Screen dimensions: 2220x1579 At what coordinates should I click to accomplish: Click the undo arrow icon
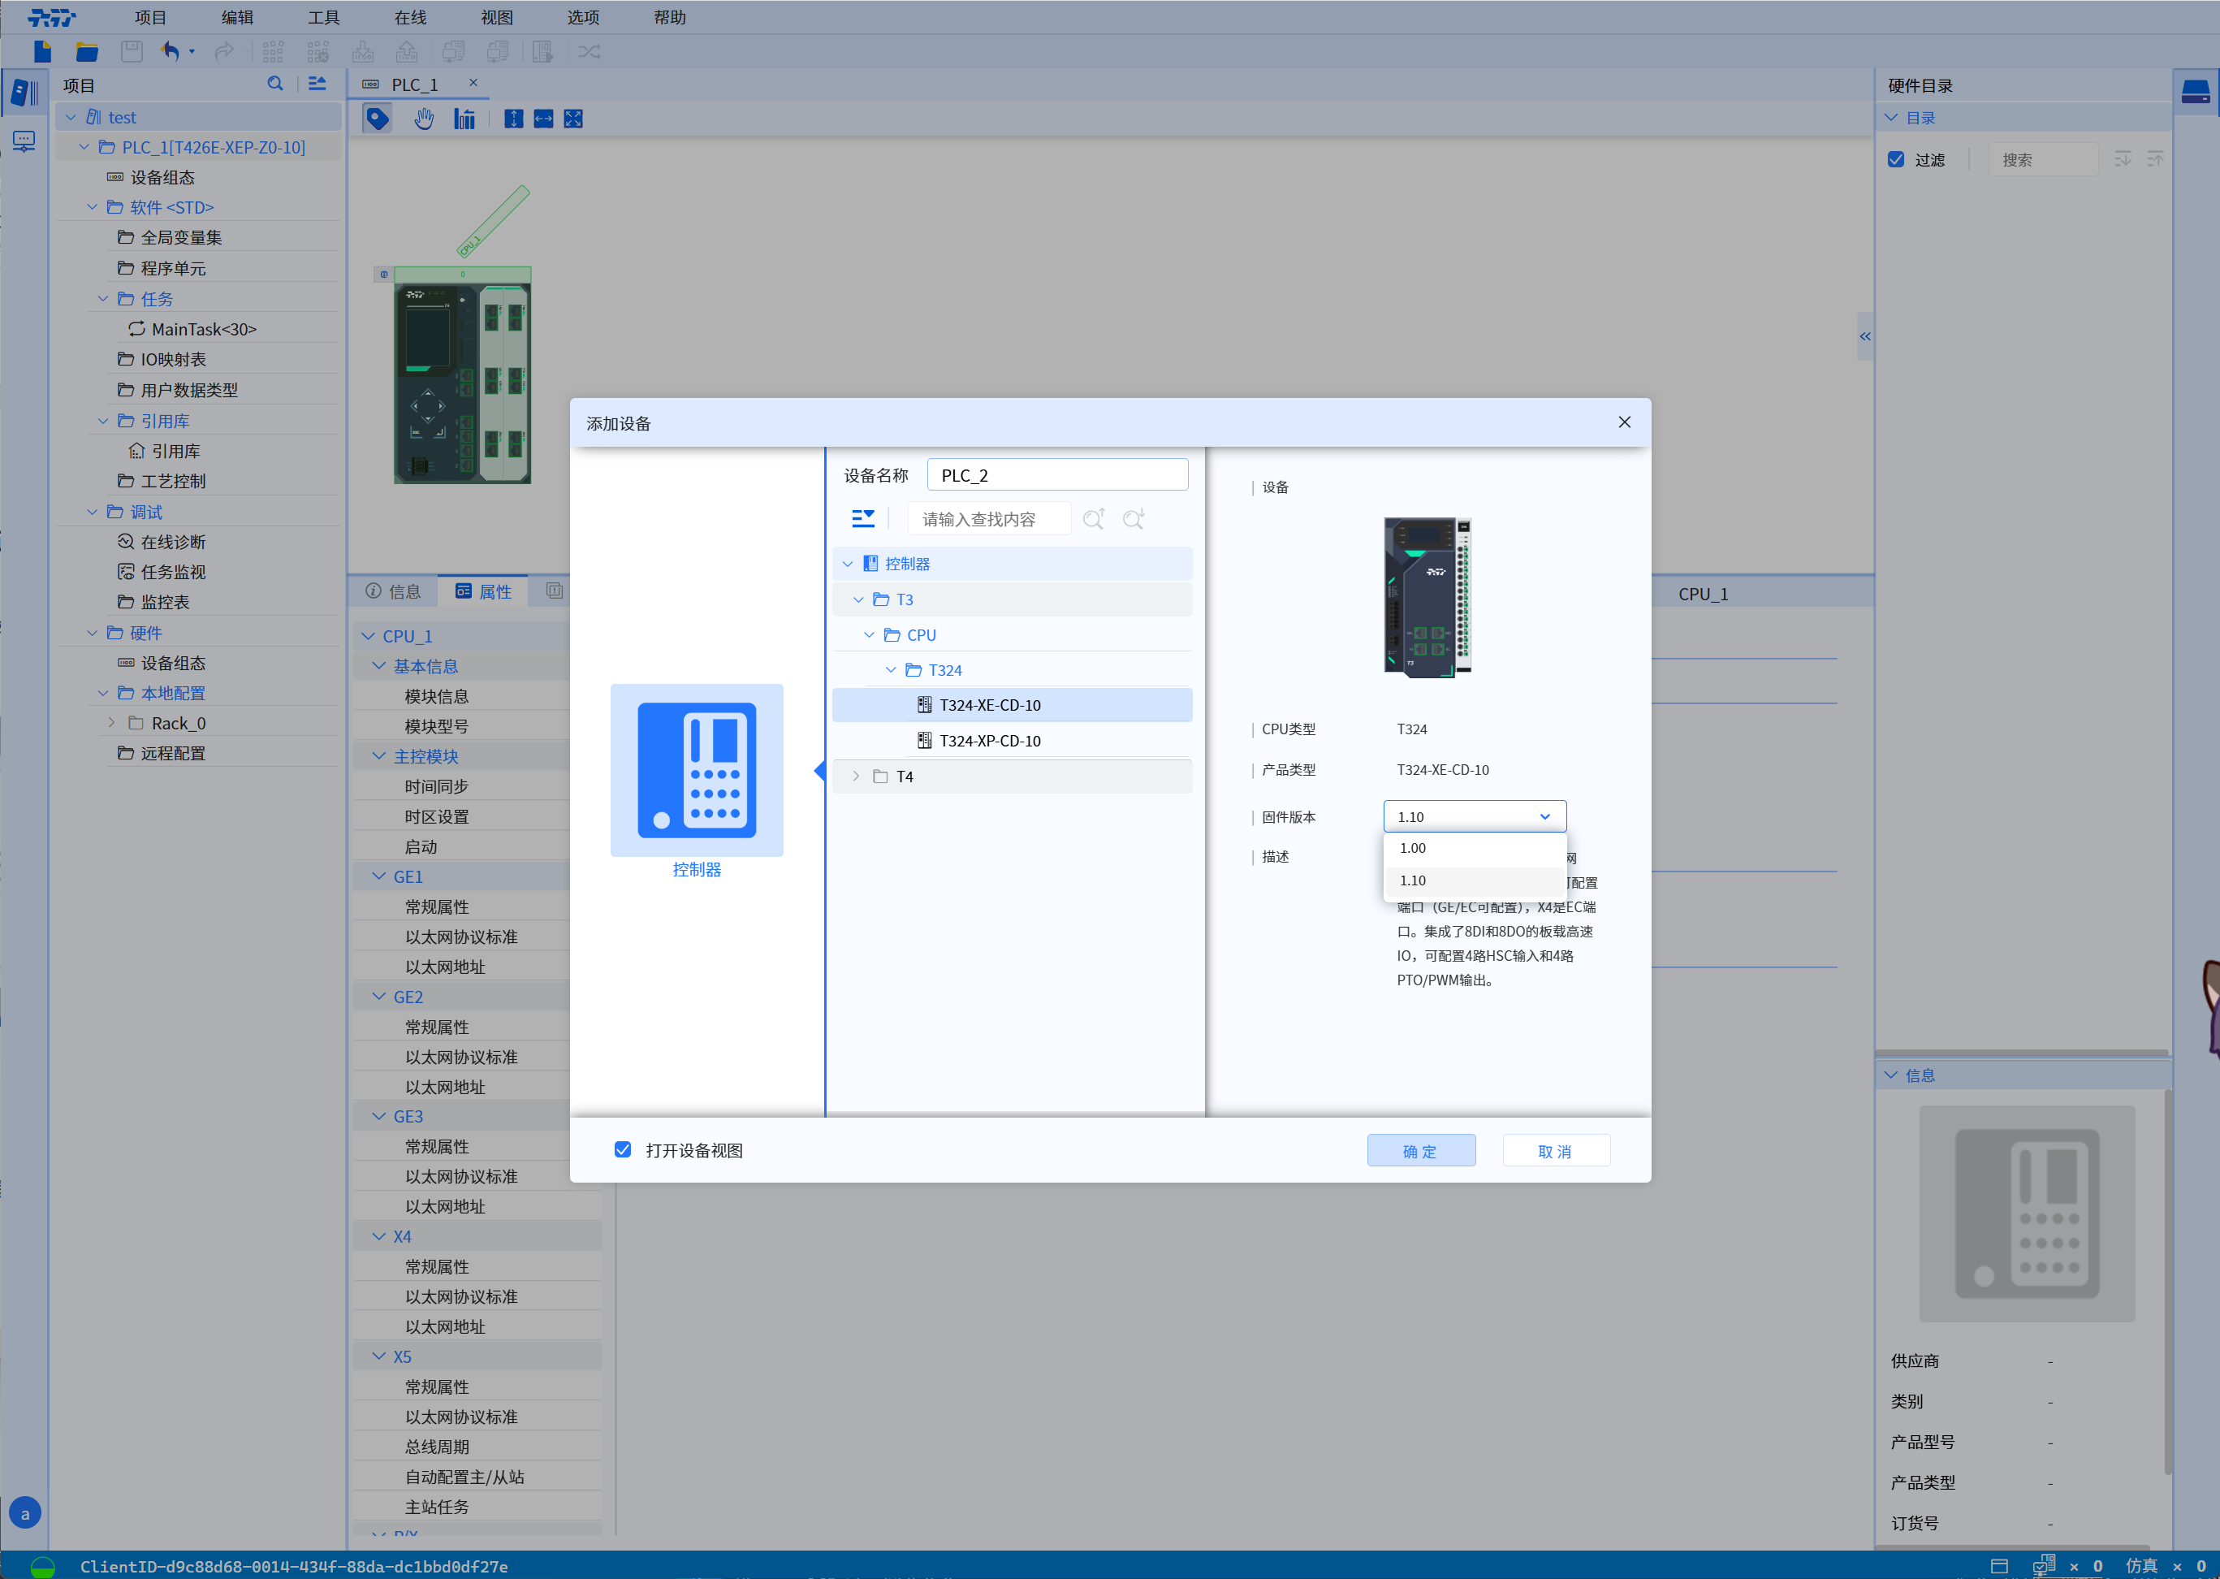click(171, 51)
